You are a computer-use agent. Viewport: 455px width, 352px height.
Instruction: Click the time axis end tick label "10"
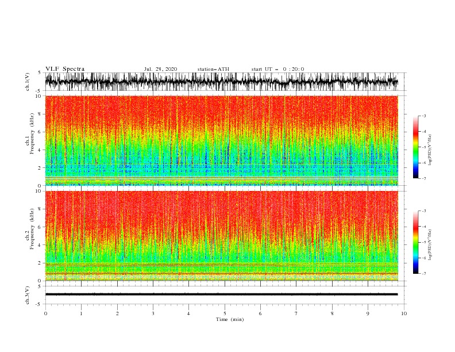404,313
